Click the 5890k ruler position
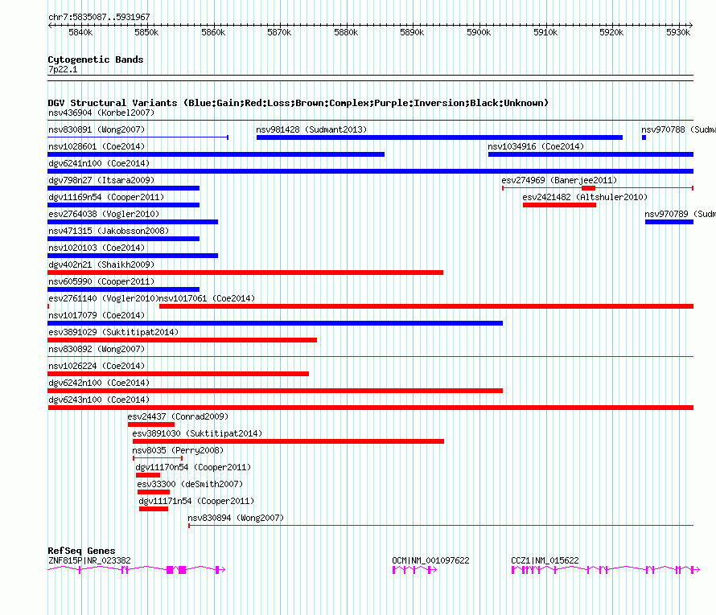716x615 pixels. click(413, 32)
